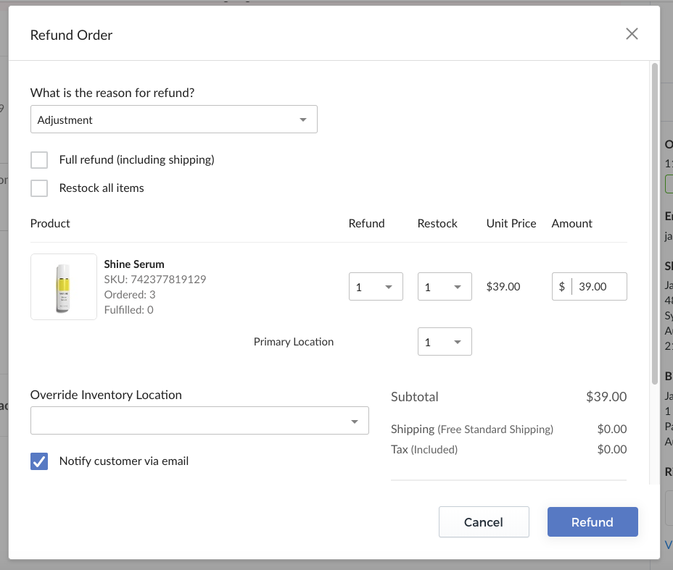Click the Primary Location label
The image size is (673, 570).
click(x=294, y=342)
